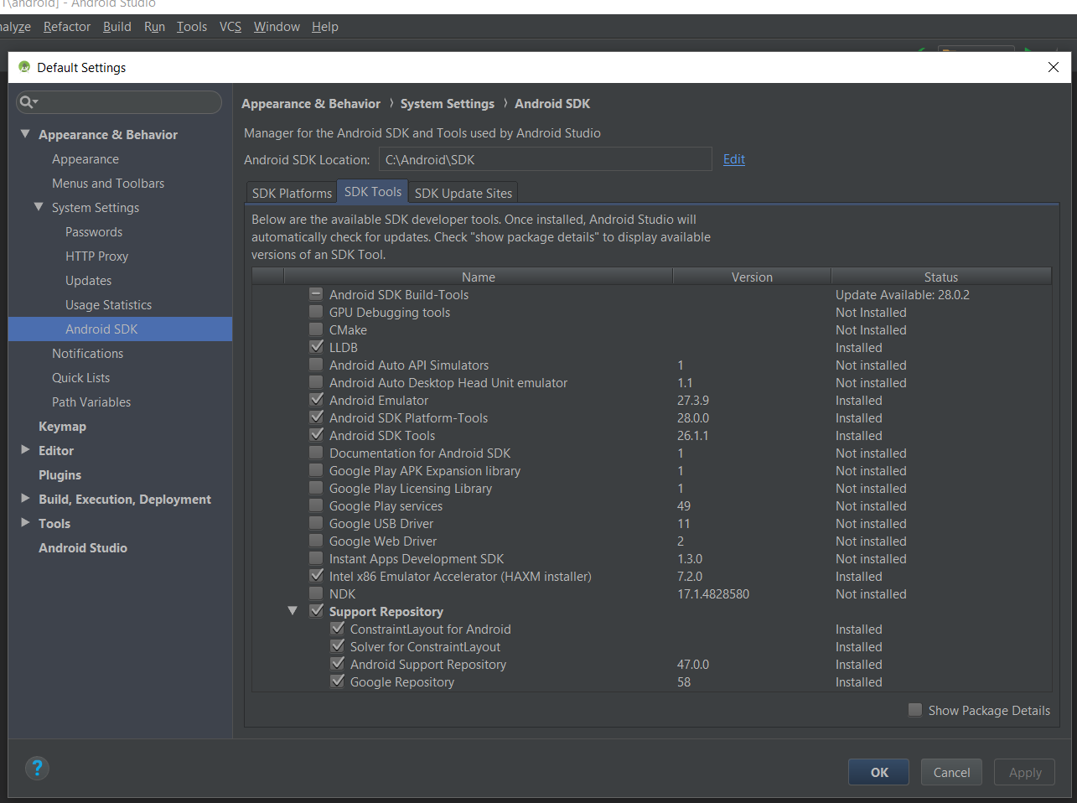Uncheck Android Emulator checkbox
Viewport: 1077px width, 803px height.
(x=316, y=400)
